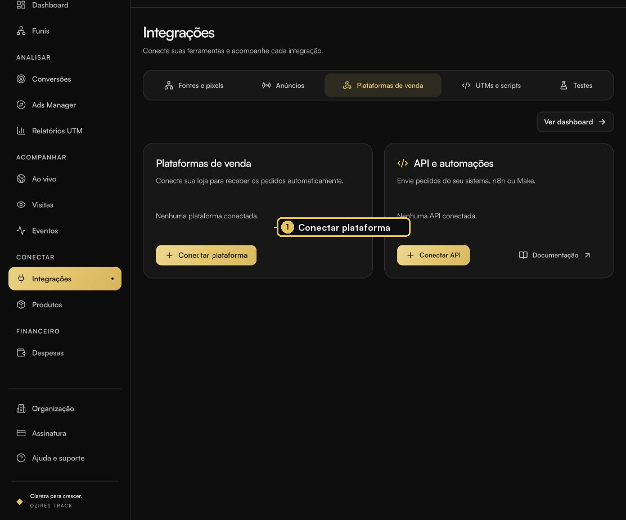The image size is (626, 520).
Task: Click the Visitas eye icon
Action: pos(21,204)
